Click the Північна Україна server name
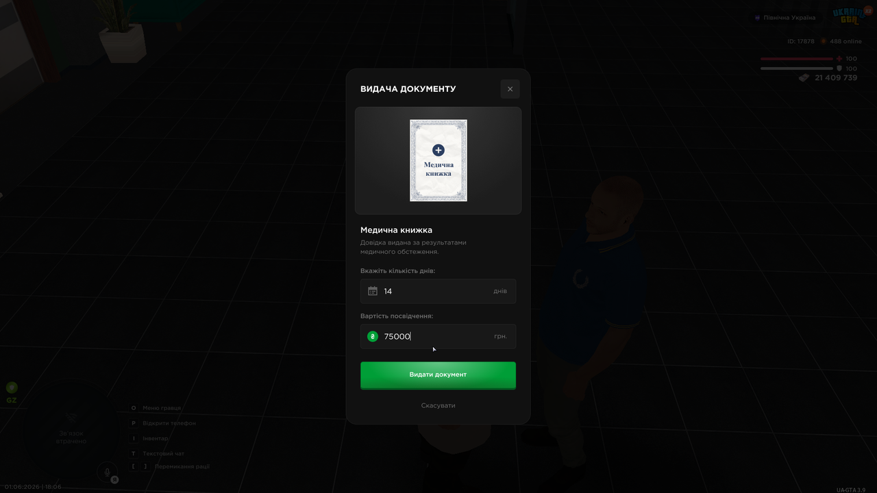 pos(790,18)
